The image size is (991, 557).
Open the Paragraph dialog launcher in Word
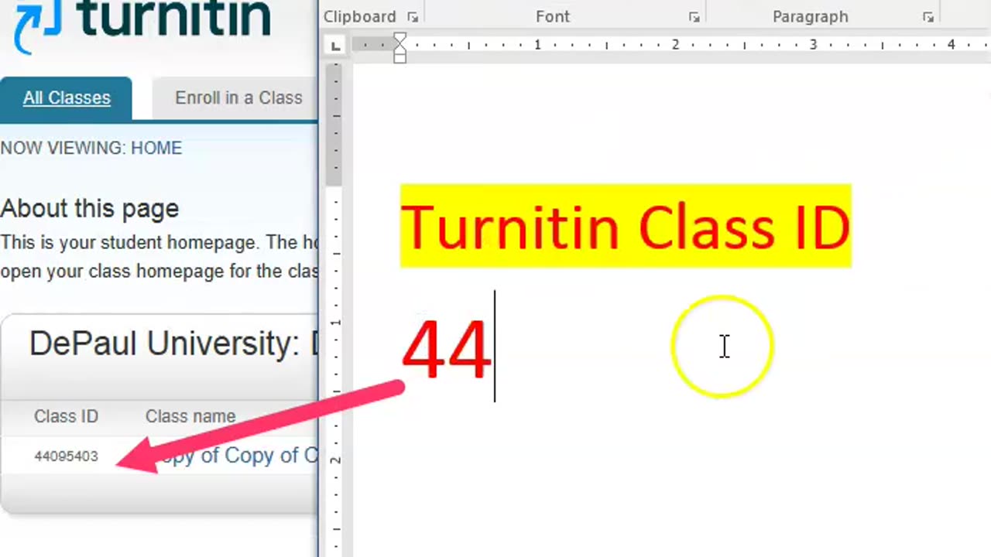pyautogui.click(x=928, y=17)
